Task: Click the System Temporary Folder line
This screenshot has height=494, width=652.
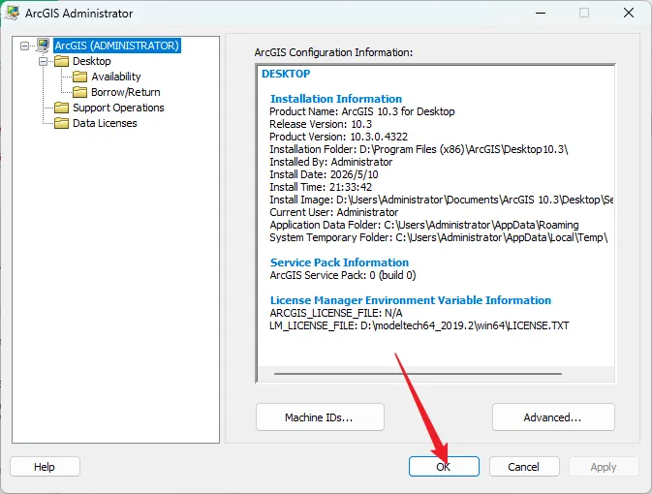Action: pyautogui.click(x=439, y=237)
